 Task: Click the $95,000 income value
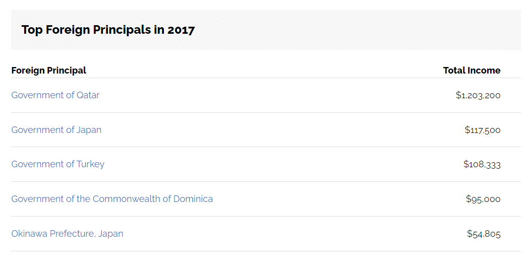[x=483, y=199]
